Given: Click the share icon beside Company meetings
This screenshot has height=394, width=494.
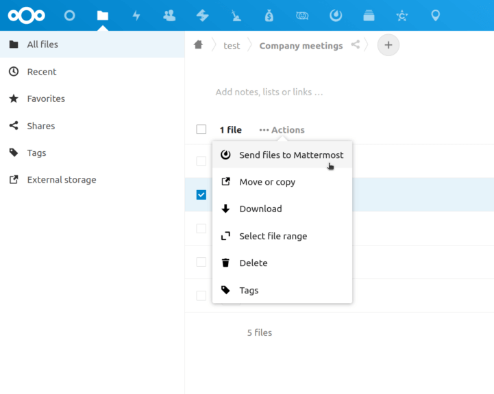Looking at the screenshot, I should [x=356, y=44].
